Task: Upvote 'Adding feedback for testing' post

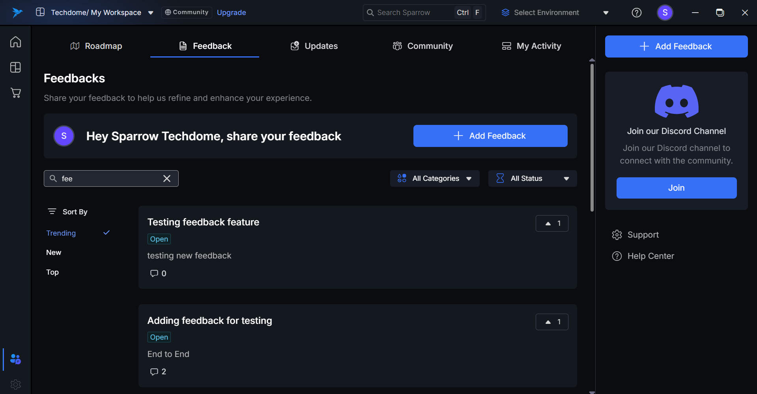Action: pyautogui.click(x=551, y=322)
